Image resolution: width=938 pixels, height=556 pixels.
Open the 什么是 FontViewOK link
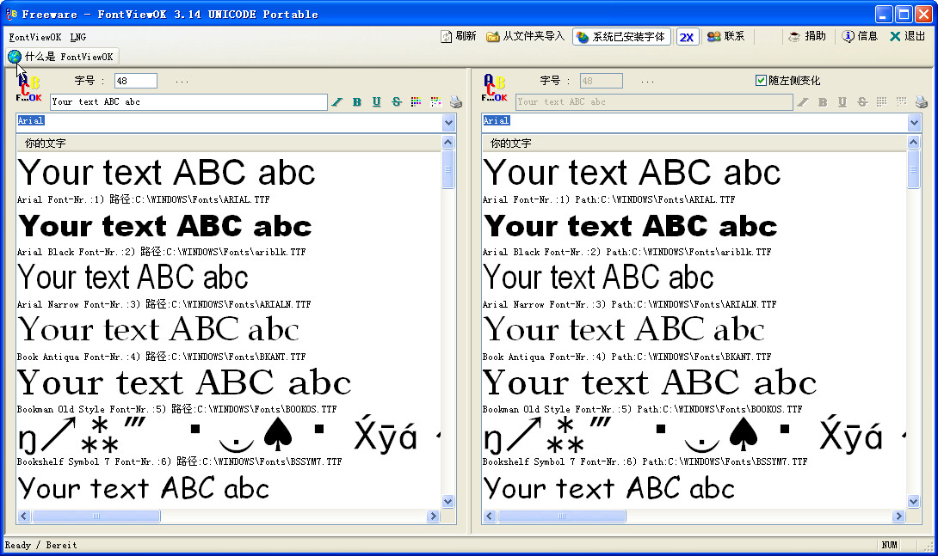click(61, 57)
